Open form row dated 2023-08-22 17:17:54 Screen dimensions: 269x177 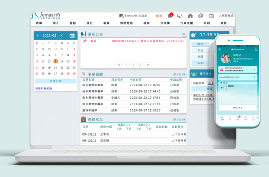point(133,98)
